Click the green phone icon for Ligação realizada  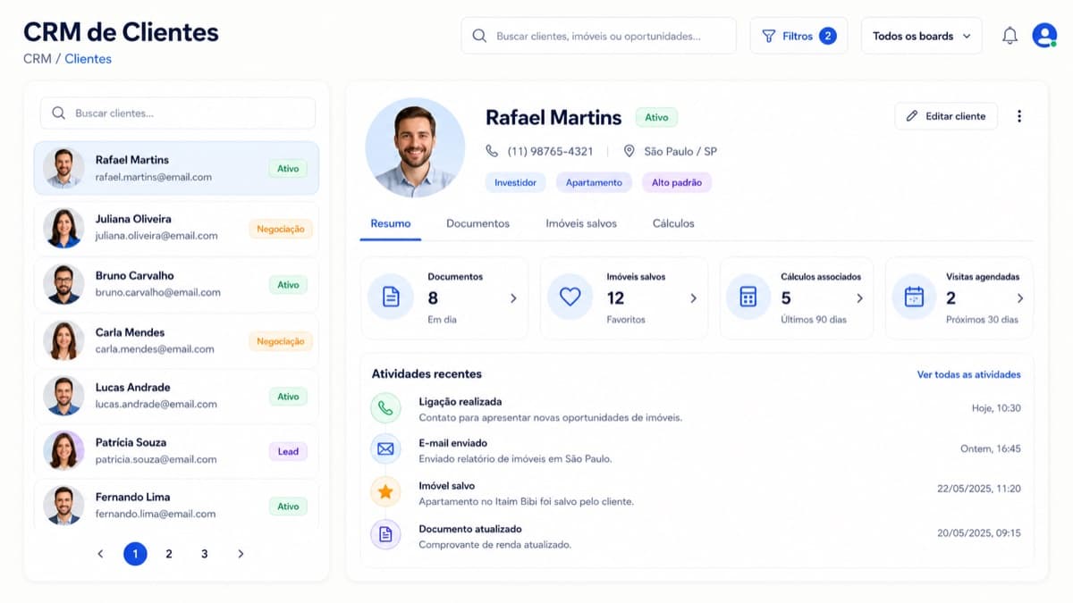(385, 407)
